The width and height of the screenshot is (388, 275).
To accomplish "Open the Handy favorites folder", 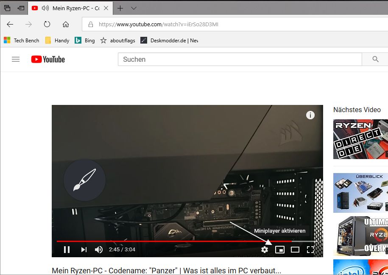I will point(57,40).
